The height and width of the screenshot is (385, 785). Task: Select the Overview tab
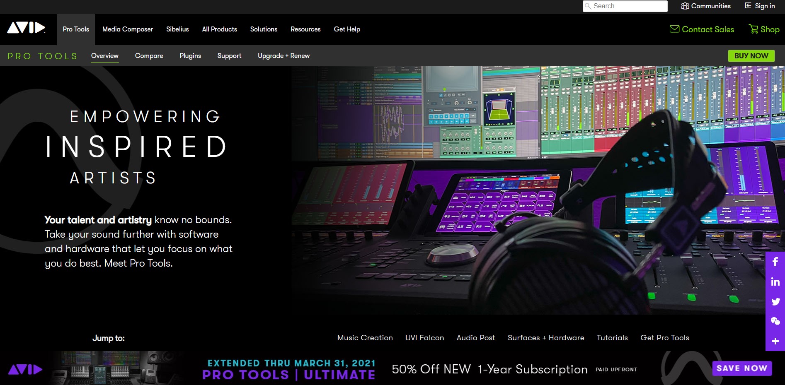tap(105, 56)
